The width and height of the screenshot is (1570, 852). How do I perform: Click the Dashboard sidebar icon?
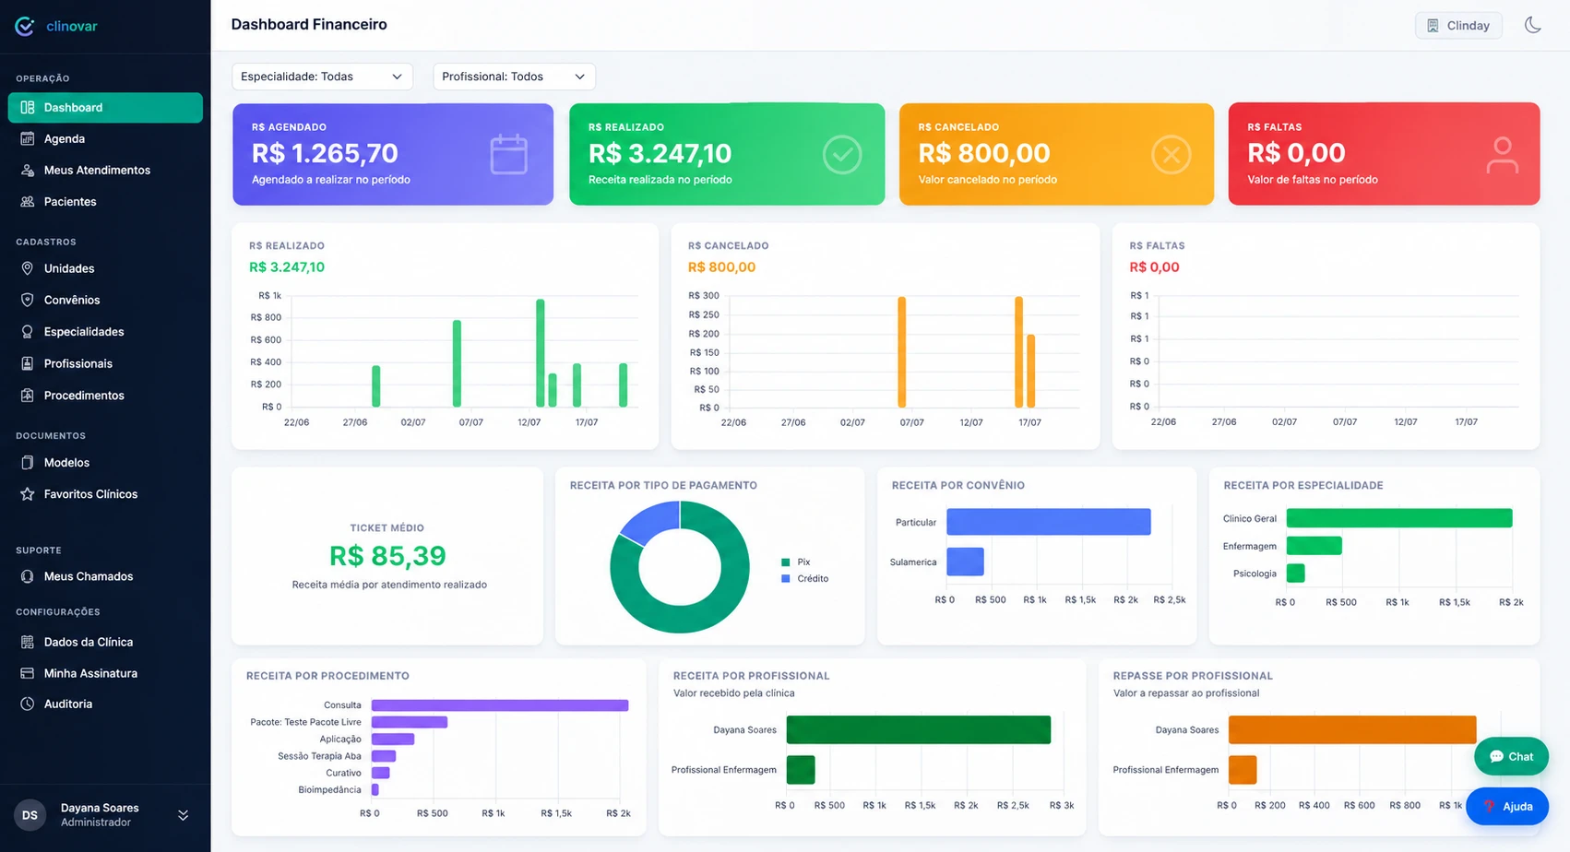coord(28,108)
